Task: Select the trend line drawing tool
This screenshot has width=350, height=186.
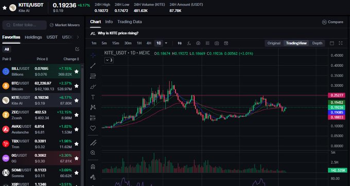Action: point(93,65)
